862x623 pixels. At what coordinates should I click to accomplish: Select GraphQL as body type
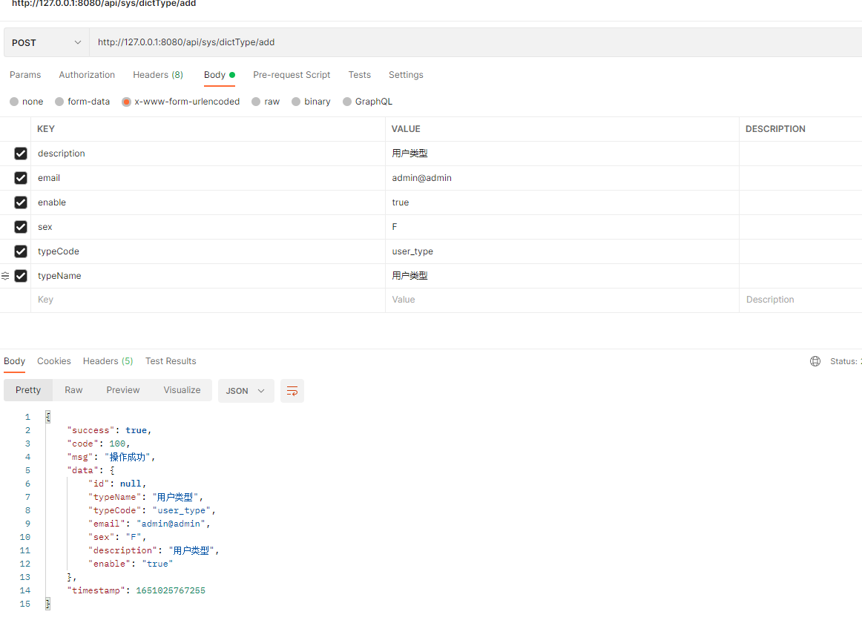click(x=347, y=102)
